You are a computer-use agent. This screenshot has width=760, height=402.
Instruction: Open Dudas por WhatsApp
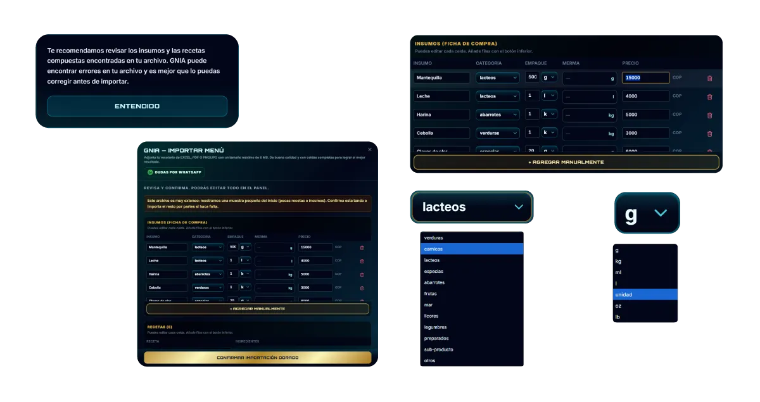(174, 172)
